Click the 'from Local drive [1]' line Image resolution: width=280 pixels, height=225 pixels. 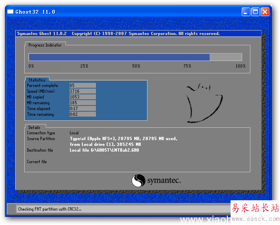[x=105, y=144]
